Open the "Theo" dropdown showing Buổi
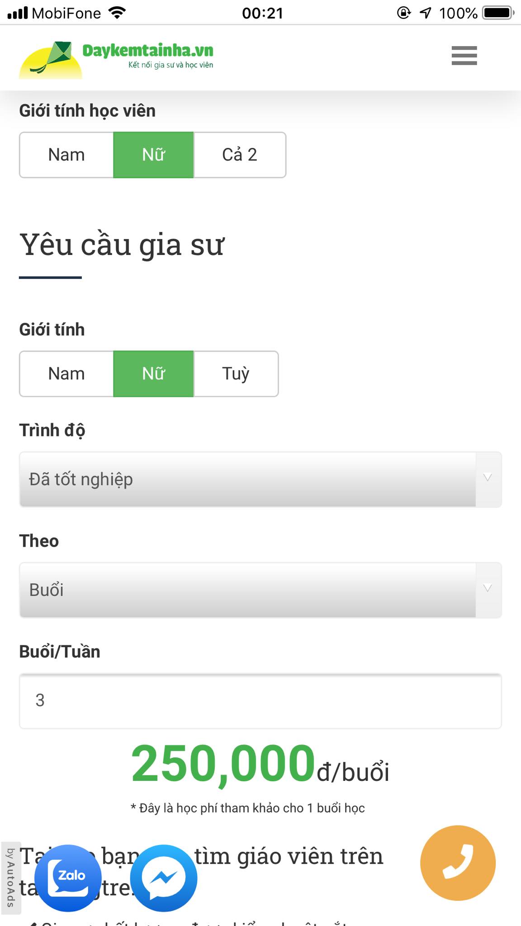Screen dimensions: 521x926 tap(260, 590)
